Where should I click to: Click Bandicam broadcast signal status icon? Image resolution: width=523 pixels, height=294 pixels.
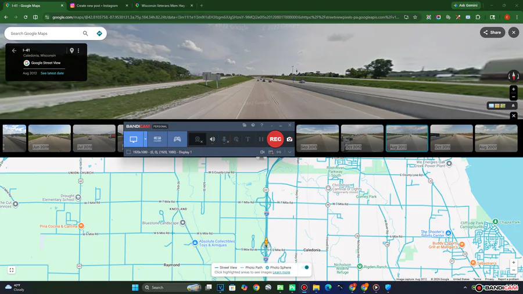(x=279, y=152)
